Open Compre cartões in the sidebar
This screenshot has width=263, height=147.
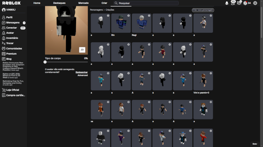tap(15, 95)
